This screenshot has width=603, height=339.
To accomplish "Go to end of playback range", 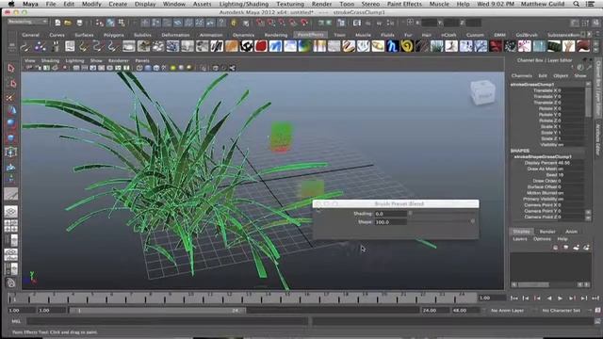I will tap(595, 298).
